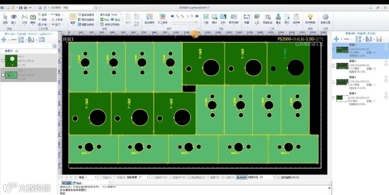Click the export (导出) tool
The width and height of the screenshot is (389, 195).
pyautogui.click(x=287, y=19)
